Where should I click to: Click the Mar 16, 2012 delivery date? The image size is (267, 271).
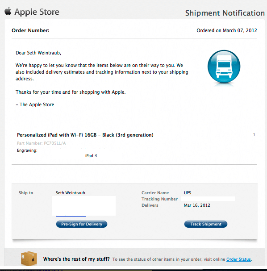coord(197,205)
